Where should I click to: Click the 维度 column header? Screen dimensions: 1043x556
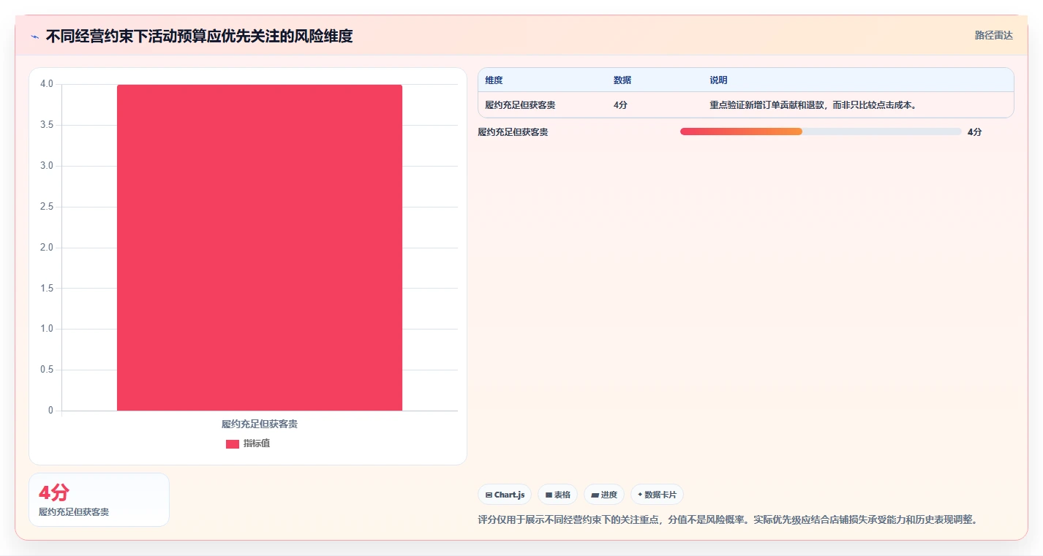[x=494, y=80]
